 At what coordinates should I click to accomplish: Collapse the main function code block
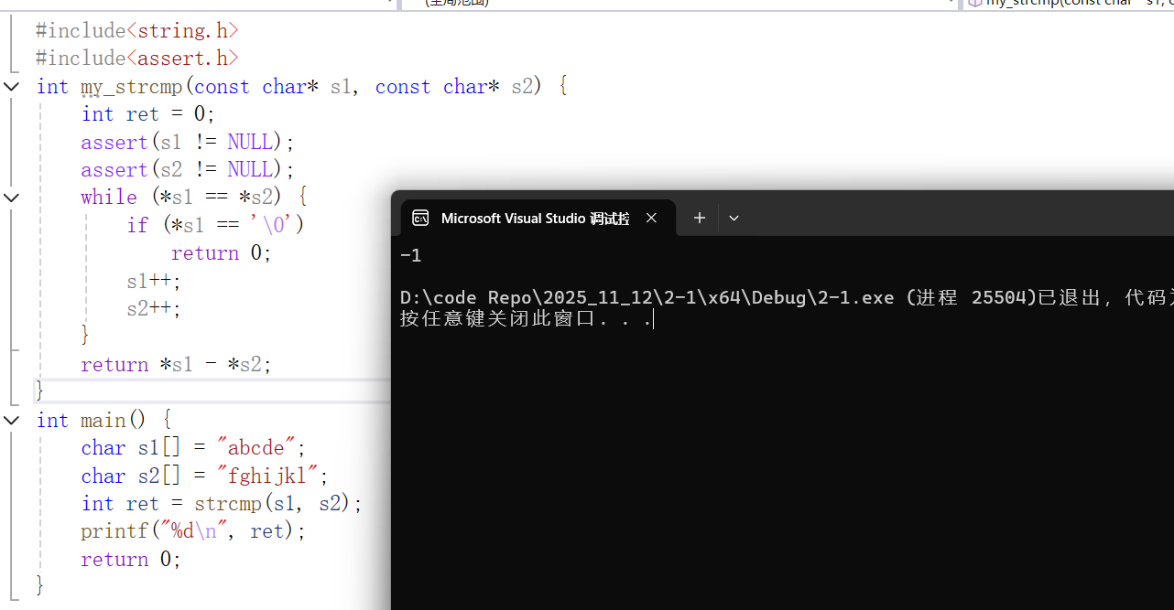tap(12, 421)
